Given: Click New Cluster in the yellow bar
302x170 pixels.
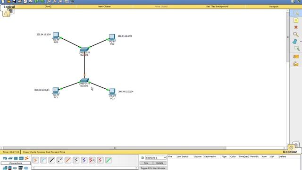Looking at the screenshot, I should 104,6.
